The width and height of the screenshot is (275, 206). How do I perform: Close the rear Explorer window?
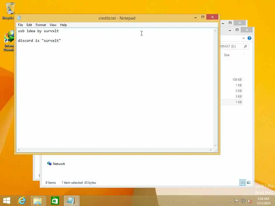click(240, 23)
